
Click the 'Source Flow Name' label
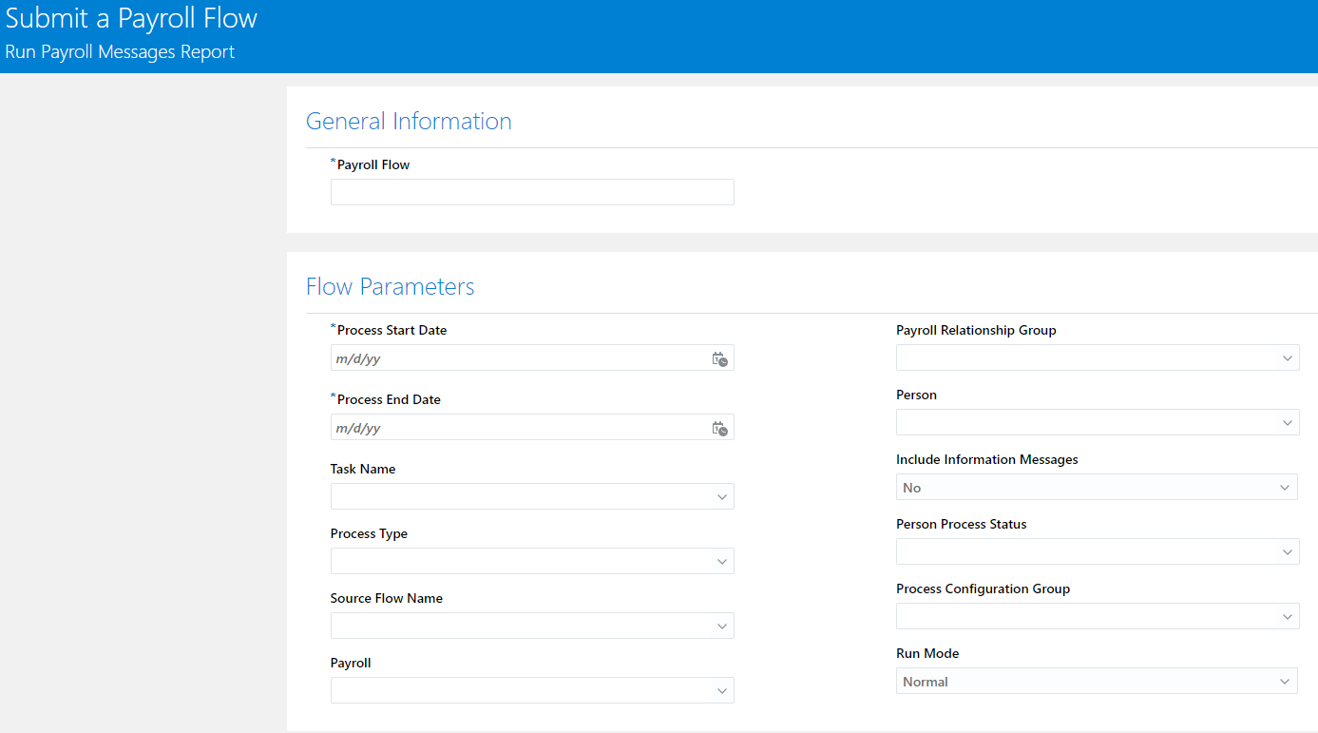pyautogui.click(x=387, y=598)
